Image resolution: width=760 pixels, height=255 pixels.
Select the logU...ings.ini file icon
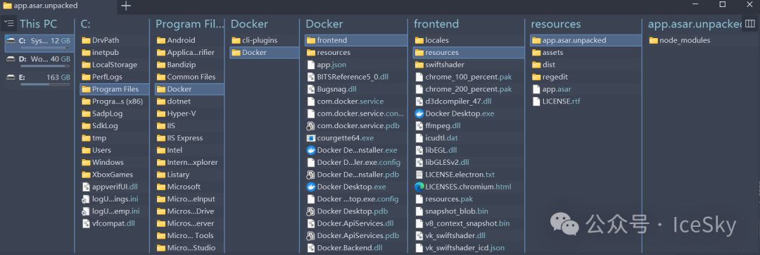point(87,199)
